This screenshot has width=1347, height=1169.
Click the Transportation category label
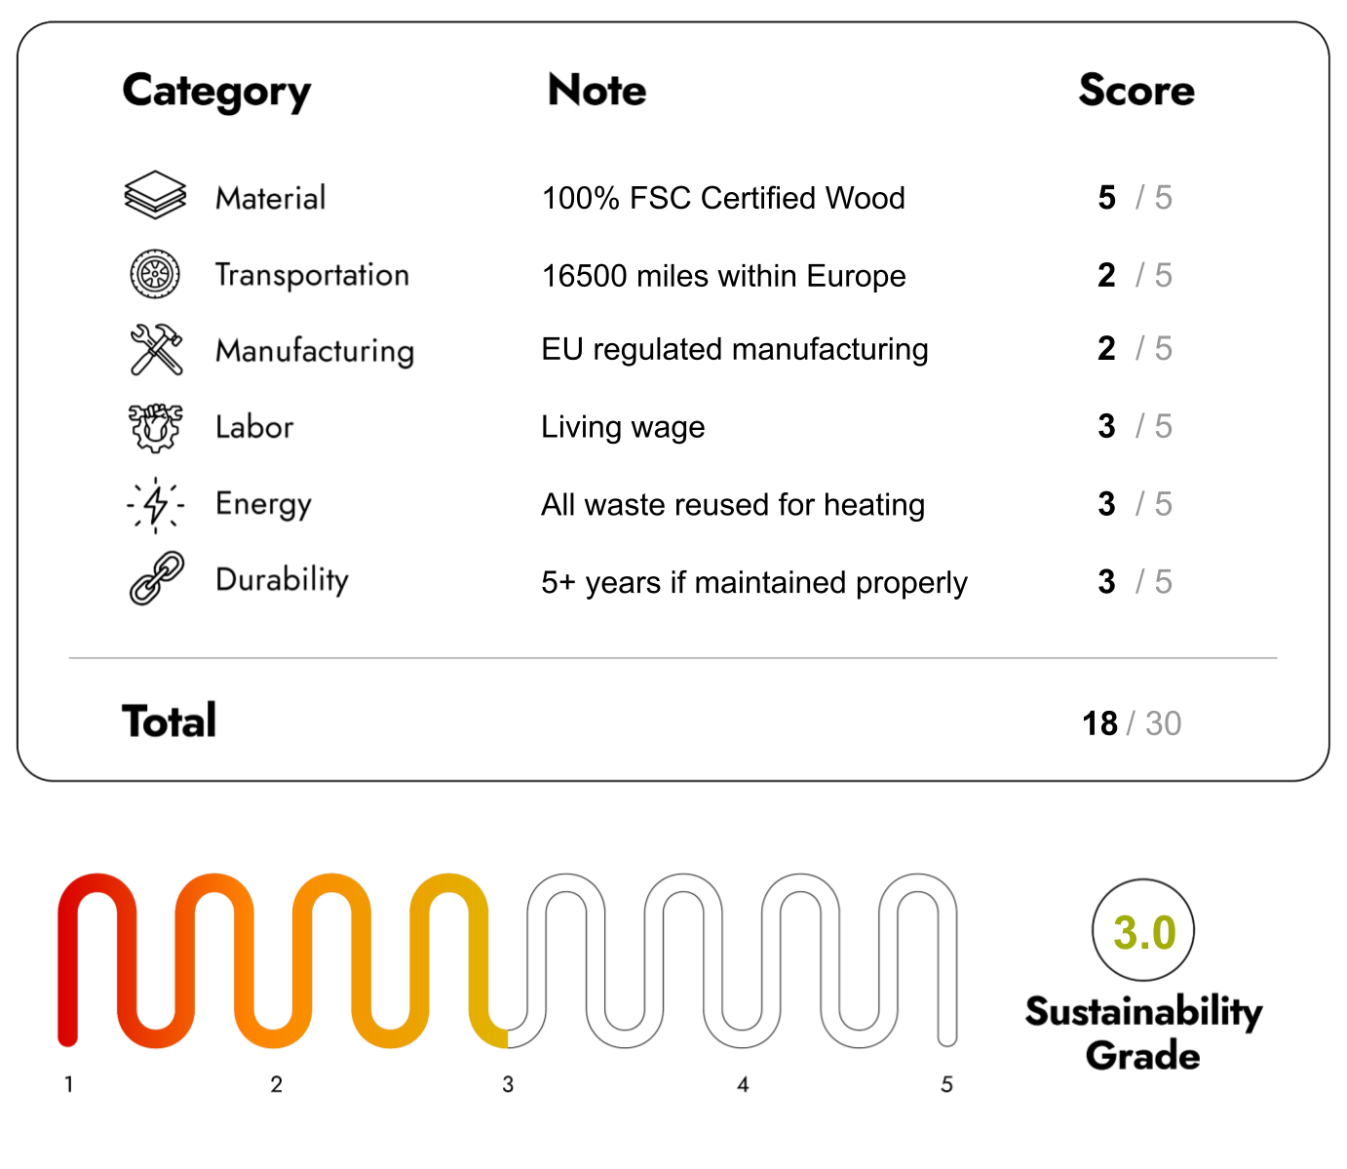coord(312,275)
